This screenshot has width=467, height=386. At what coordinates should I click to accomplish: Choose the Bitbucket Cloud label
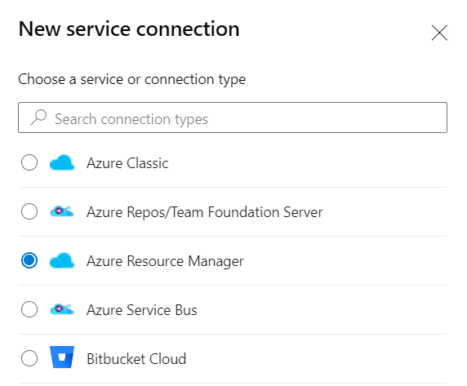136,359
